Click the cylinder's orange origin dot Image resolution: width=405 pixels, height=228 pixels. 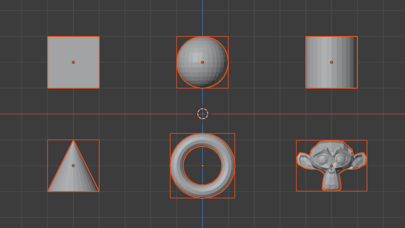pyautogui.click(x=332, y=62)
